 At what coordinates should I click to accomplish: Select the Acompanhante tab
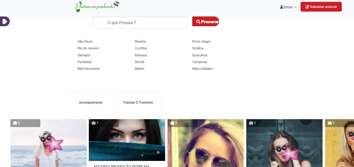click(90, 102)
